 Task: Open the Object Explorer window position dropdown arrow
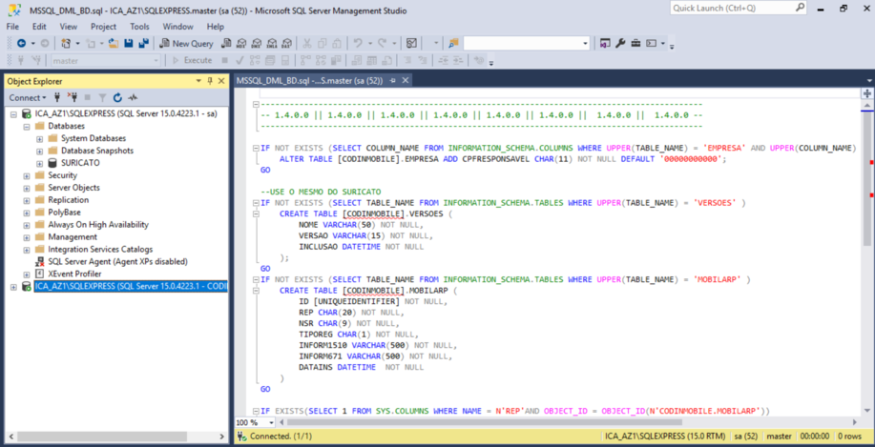coord(198,81)
